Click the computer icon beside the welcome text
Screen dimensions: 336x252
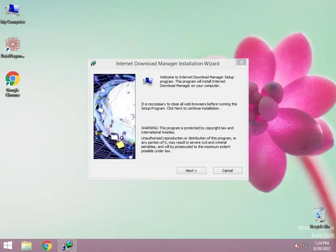click(x=148, y=82)
